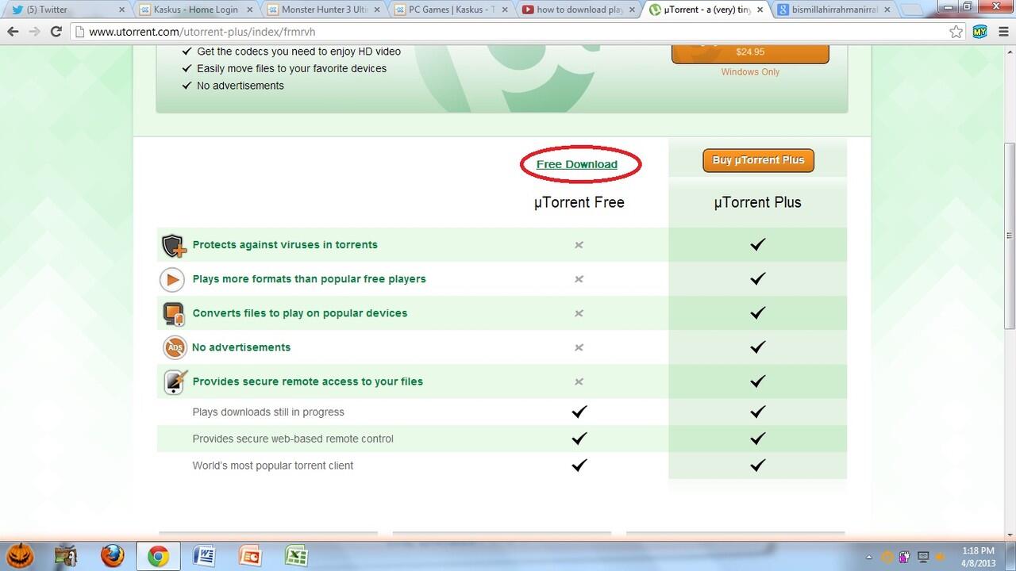Viewport: 1016px width, 571px height.
Task: Open a new browser tab
Action: pos(913,11)
